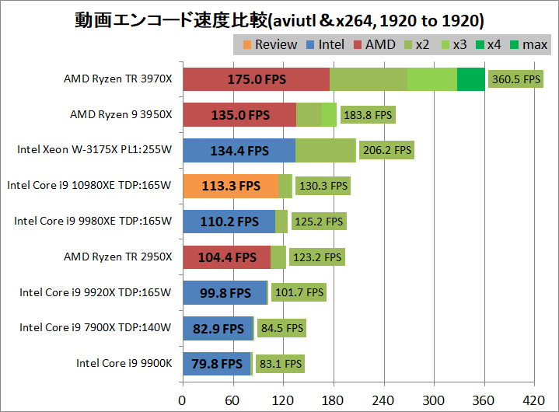Click the axis value 0

[x=182, y=400]
